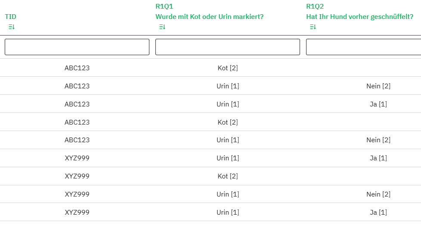The height and width of the screenshot is (225, 421).
Task: Select "Nein [2]" cell in the second row
Action: pyautogui.click(x=378, y=86)
